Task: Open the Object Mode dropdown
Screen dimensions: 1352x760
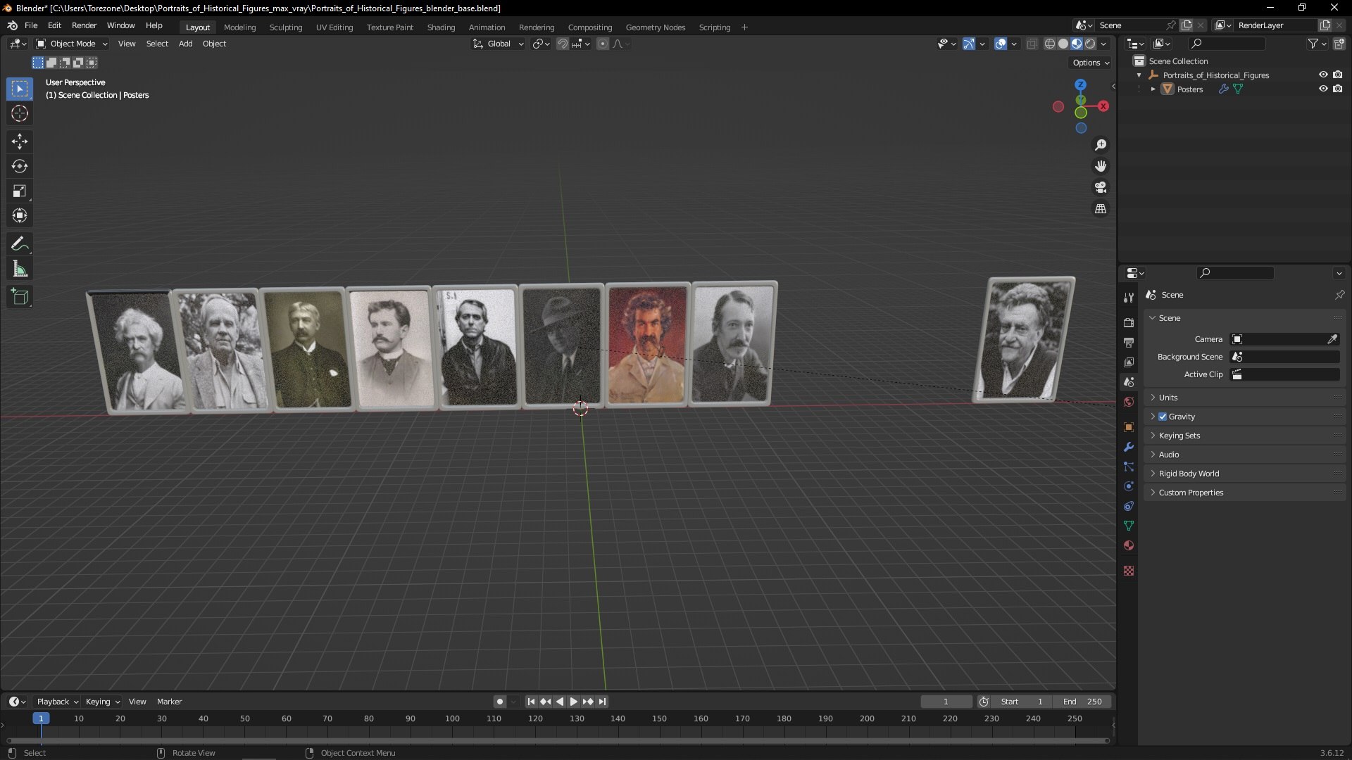Action: pyautogui.click(x=72, y=44)
